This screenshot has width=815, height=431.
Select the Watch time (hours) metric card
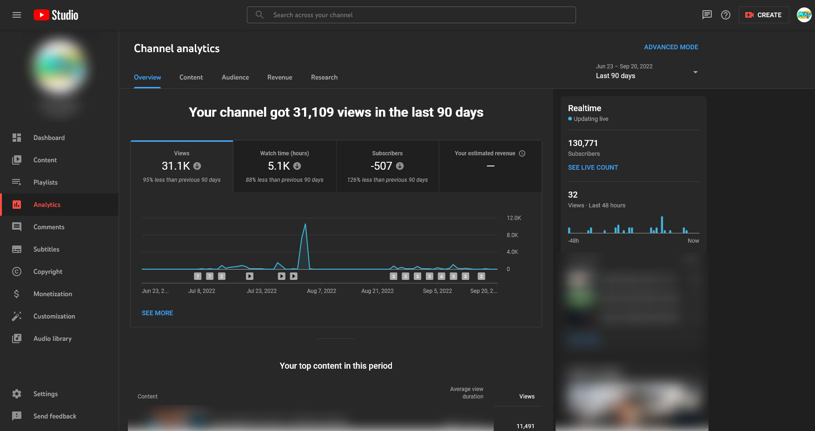(285, 166)
